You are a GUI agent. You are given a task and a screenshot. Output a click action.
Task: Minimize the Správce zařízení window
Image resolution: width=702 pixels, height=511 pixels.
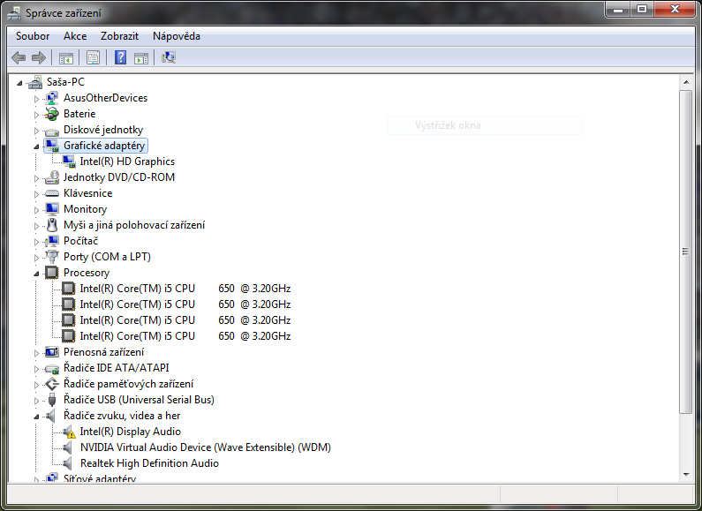point(618,10)
